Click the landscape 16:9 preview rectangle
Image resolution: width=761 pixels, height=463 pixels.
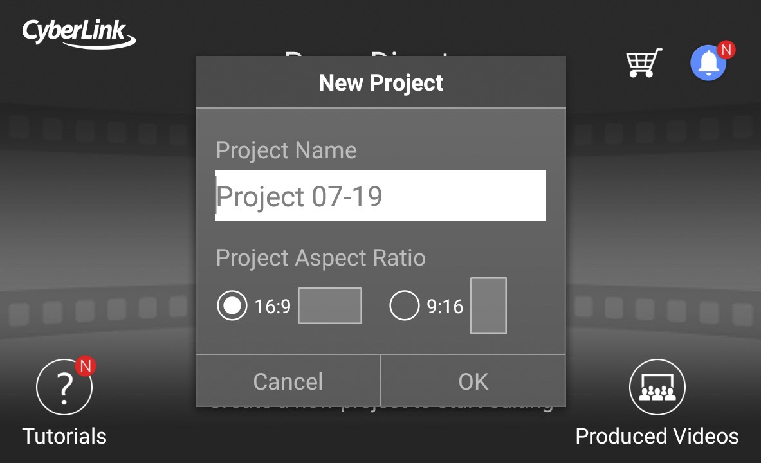click(330, 306)
